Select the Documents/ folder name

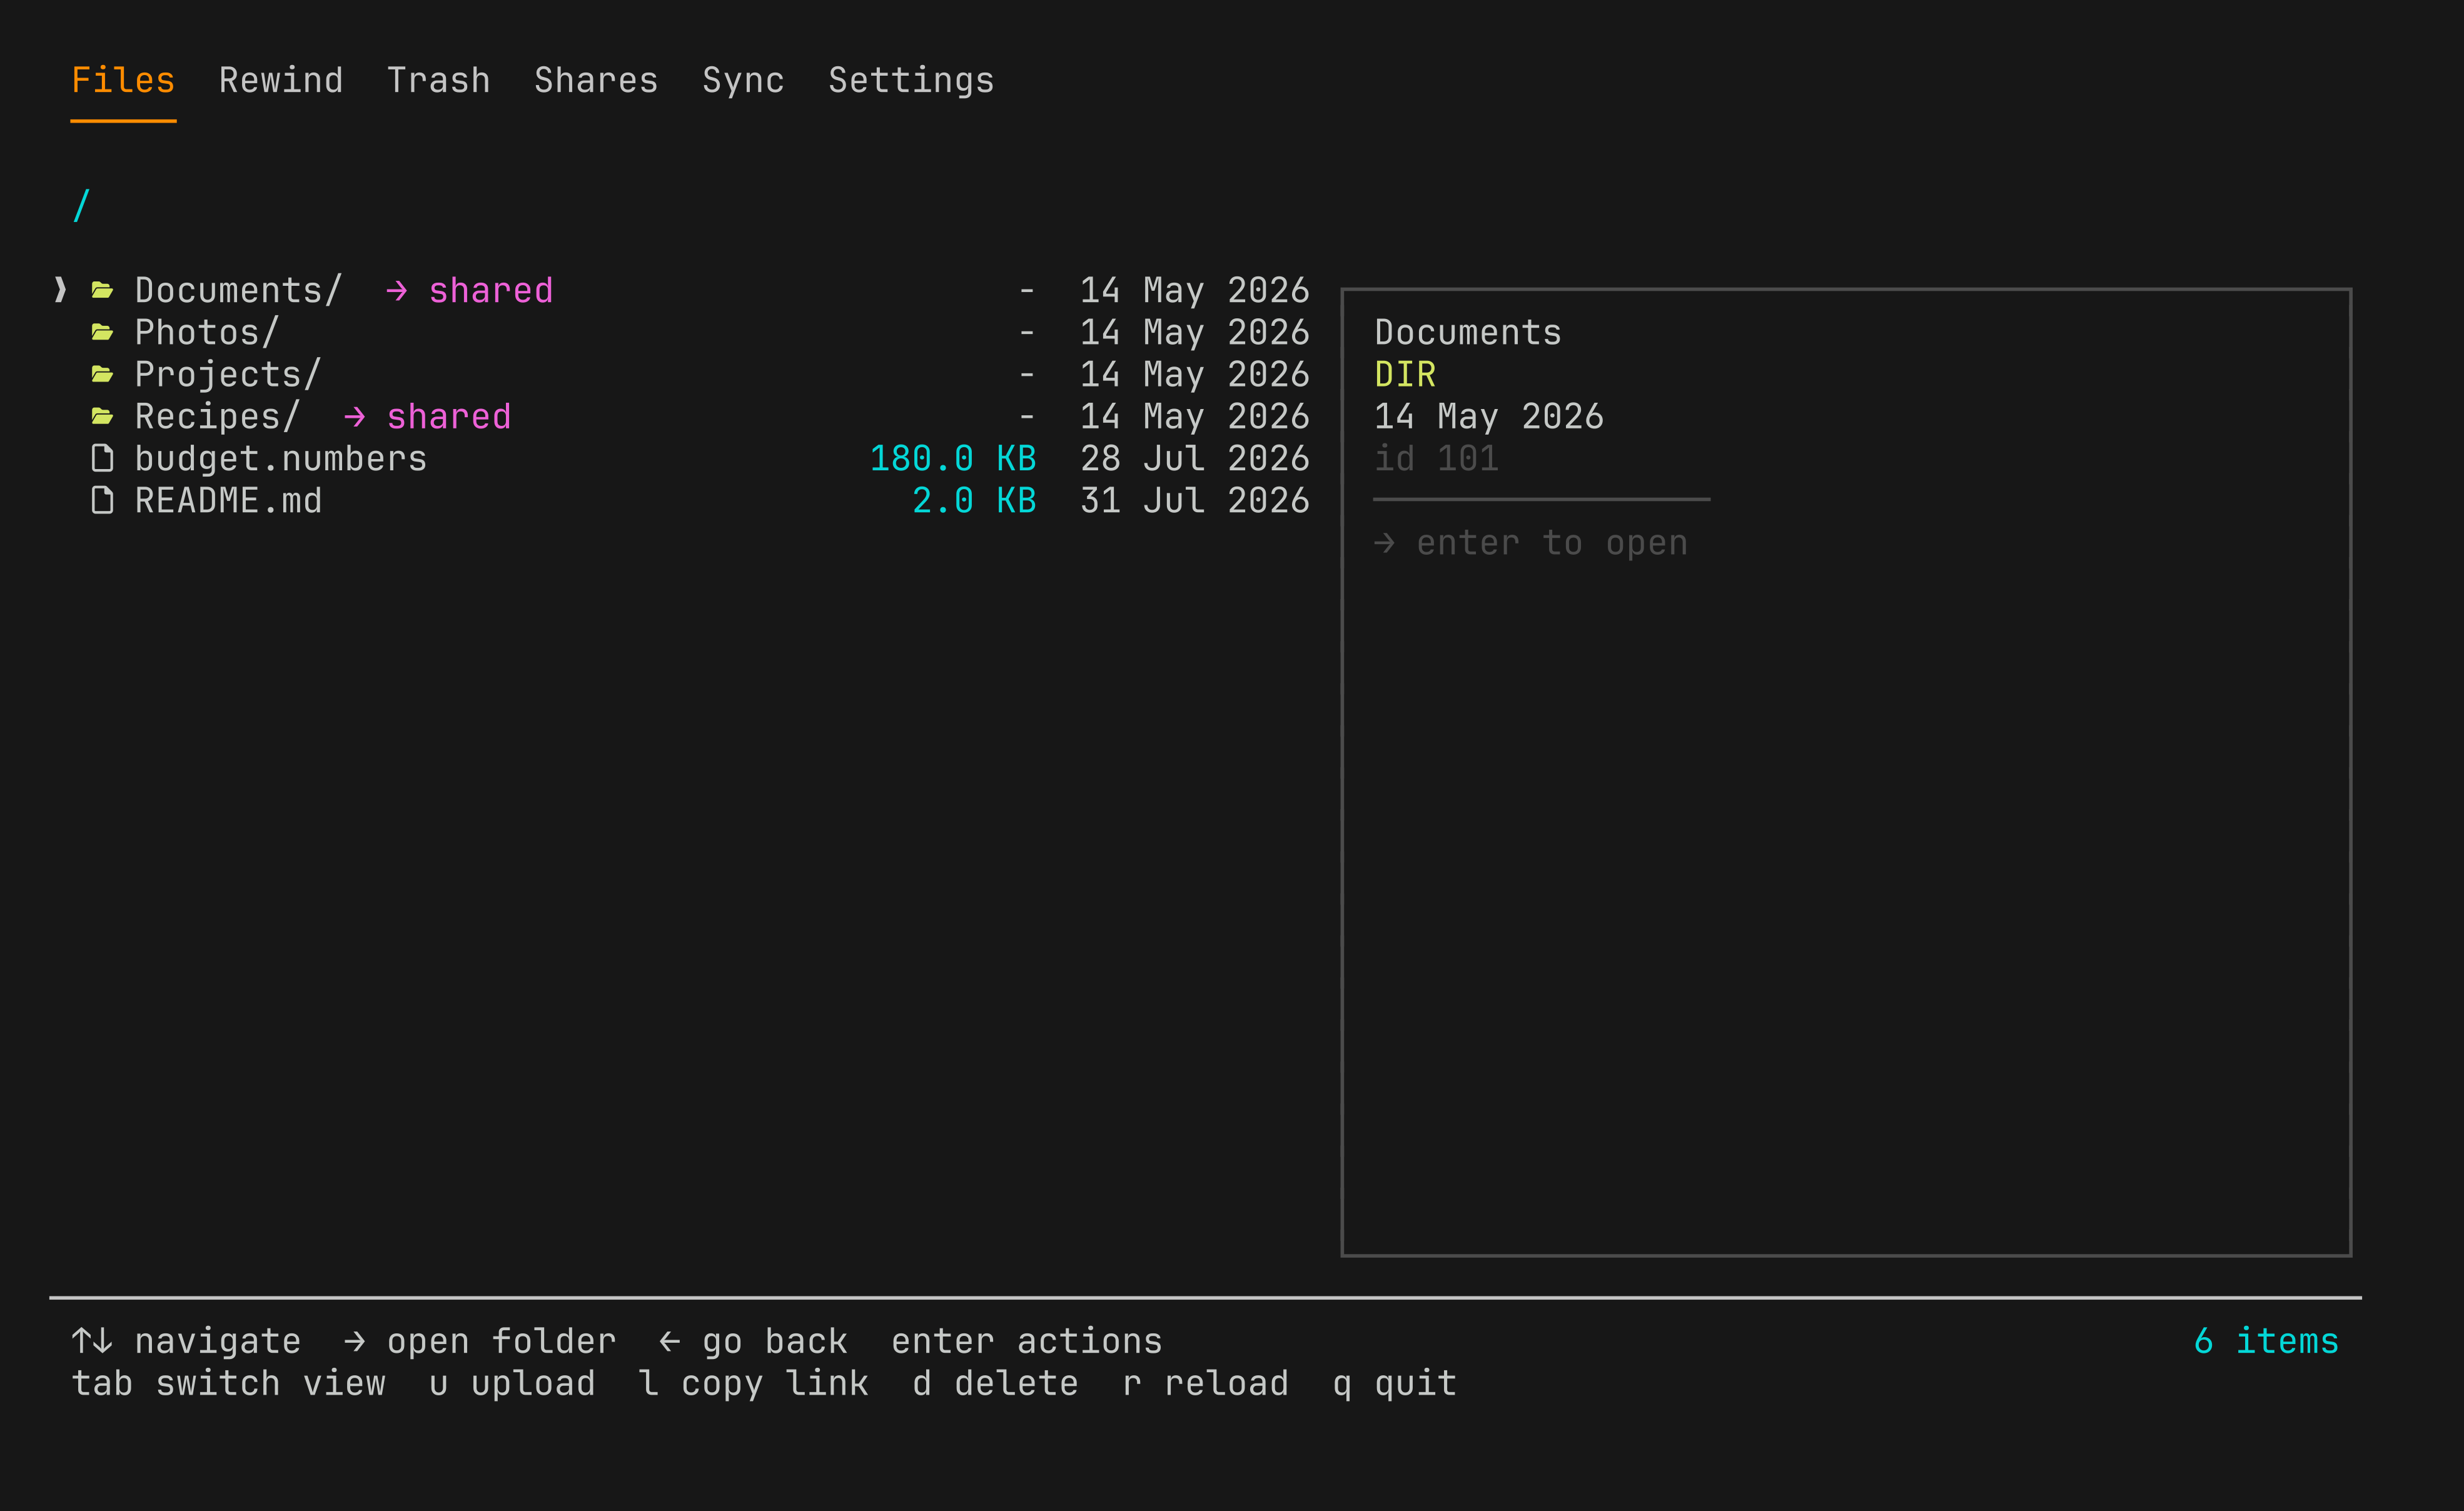pyautogui.click(x=239, y=290)
